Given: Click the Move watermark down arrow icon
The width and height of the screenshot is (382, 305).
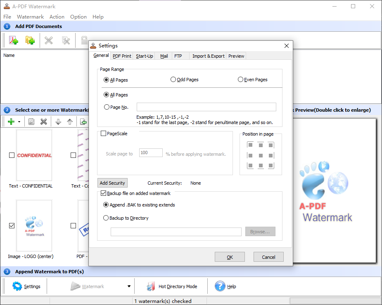Looking at the screenshot, I should (58, 121).
